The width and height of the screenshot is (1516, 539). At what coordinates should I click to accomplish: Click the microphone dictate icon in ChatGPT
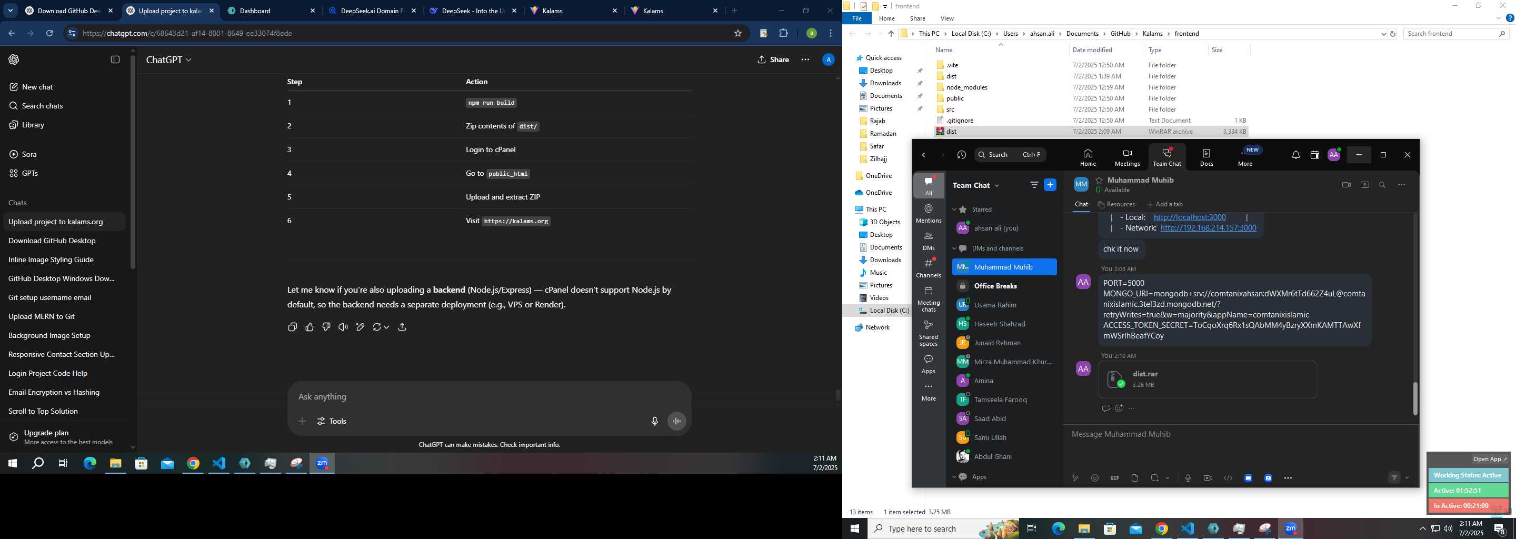coord(654,421)
